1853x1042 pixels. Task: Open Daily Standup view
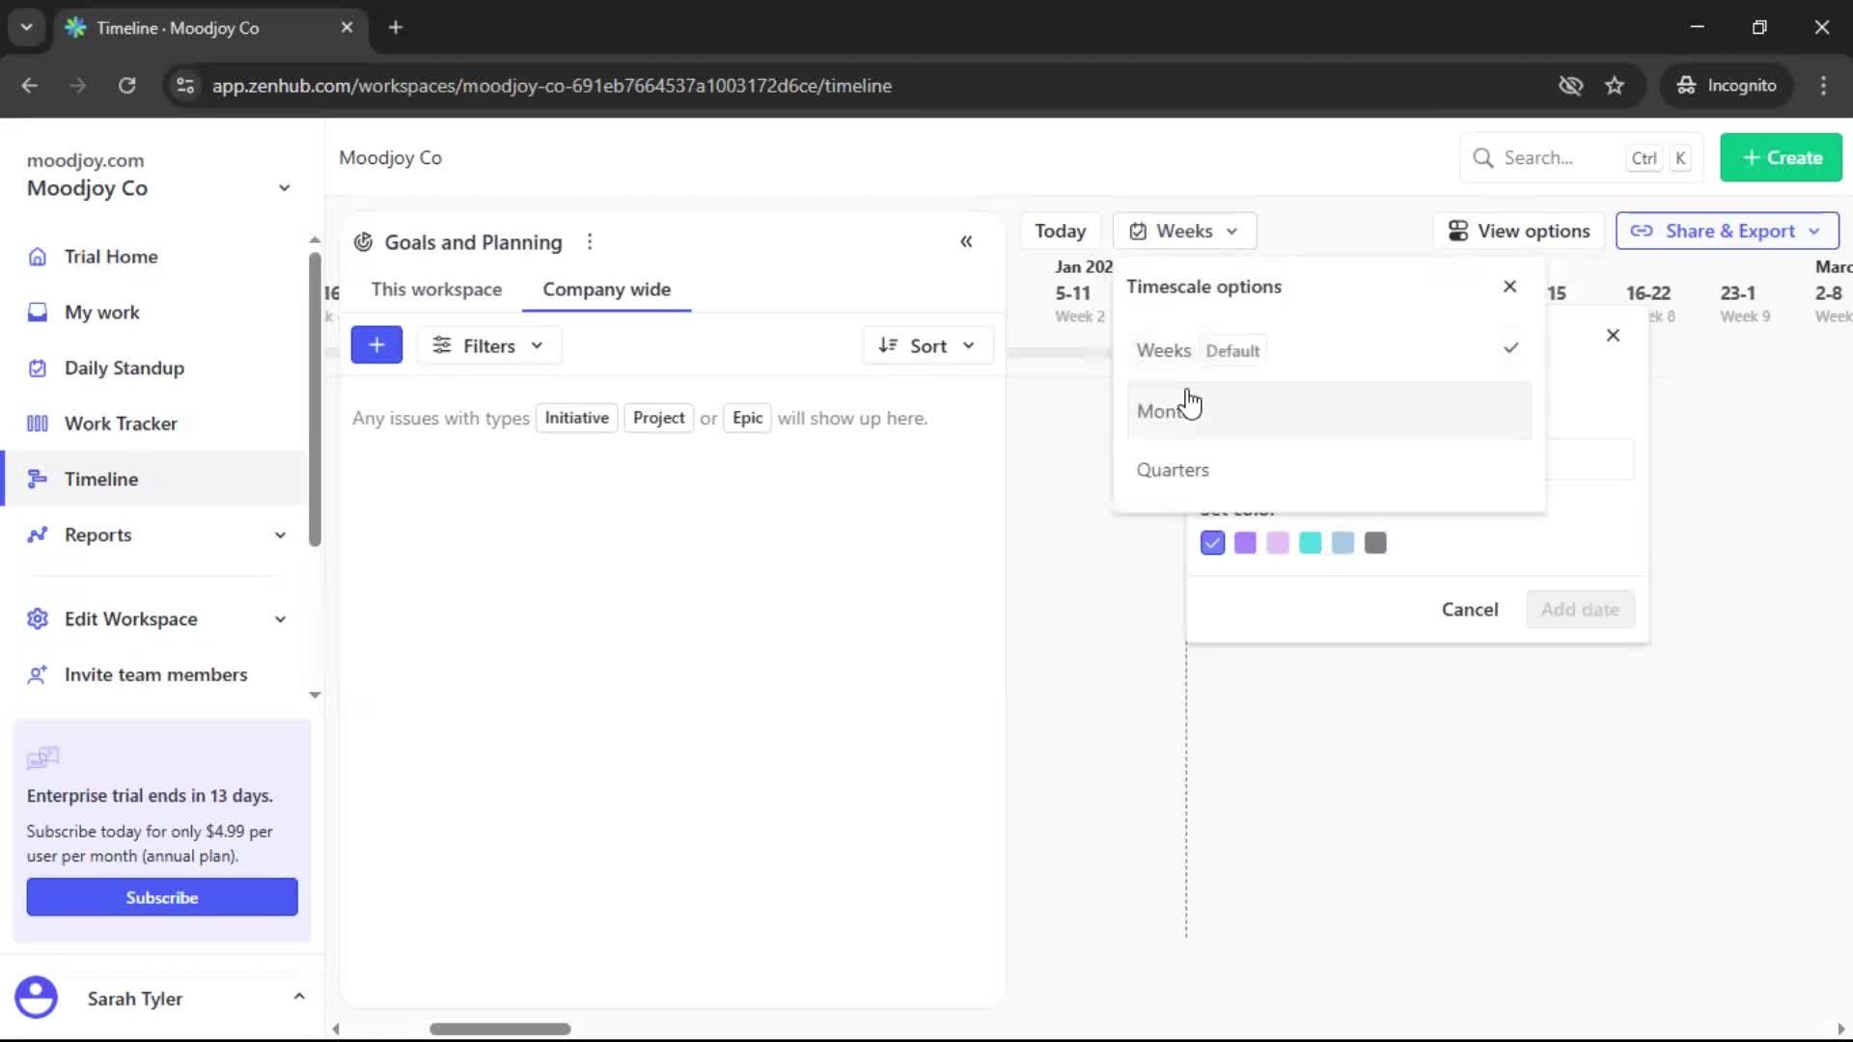(x=123, y=368)
